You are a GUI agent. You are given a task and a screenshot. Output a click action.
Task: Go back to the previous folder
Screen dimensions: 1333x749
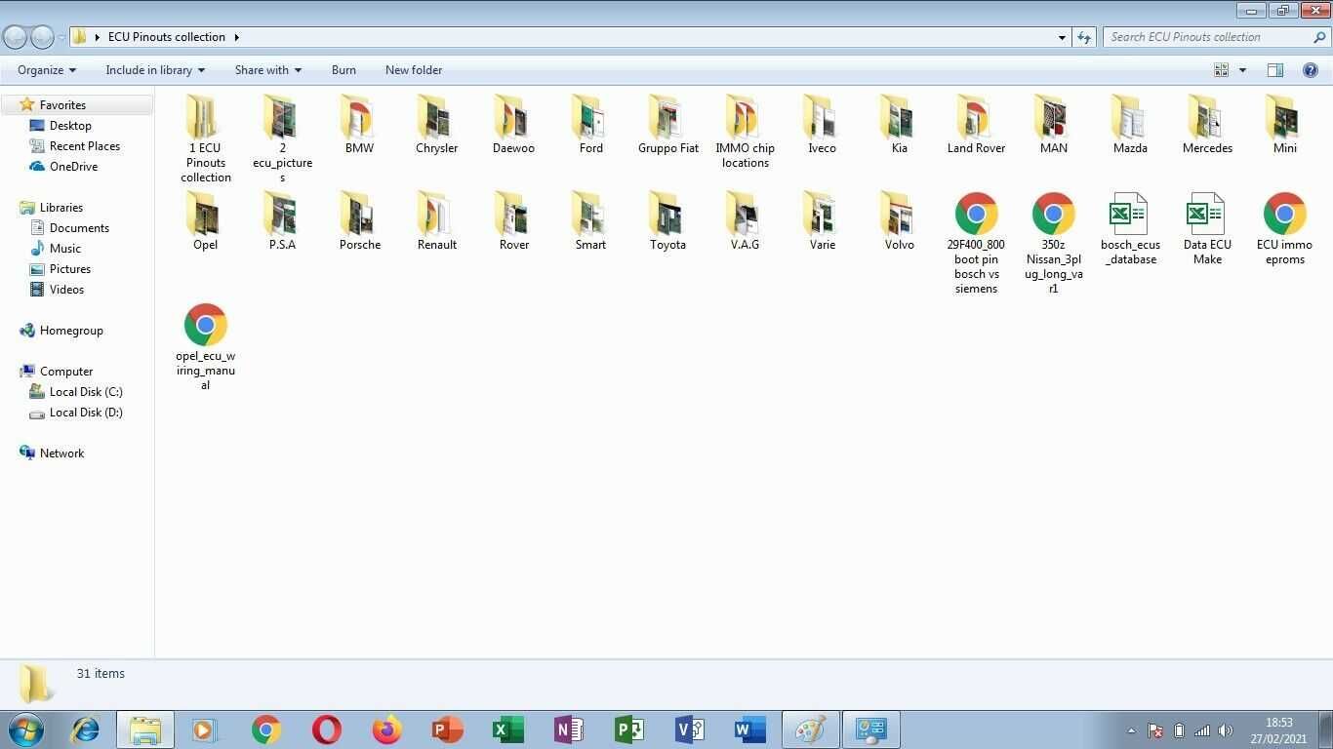click(x=15, y=37)
